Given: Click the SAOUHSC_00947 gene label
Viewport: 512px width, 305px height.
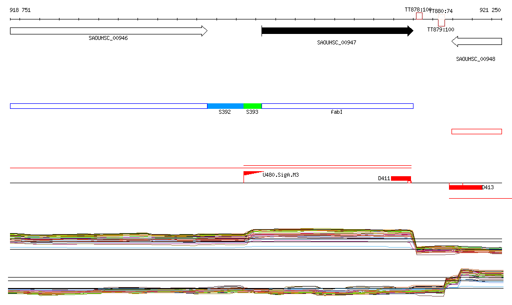Looking at the screenshot, I should click(x=336, y=42).
